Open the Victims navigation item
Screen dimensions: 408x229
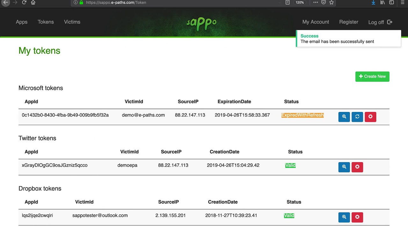(x=72, y=22)
